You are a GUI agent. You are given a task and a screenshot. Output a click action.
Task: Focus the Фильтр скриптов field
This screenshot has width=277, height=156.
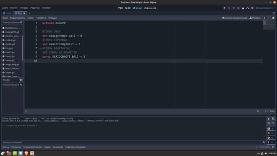point(13,23)
